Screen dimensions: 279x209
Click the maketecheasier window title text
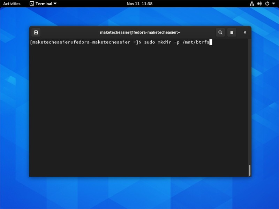(139, 32)
